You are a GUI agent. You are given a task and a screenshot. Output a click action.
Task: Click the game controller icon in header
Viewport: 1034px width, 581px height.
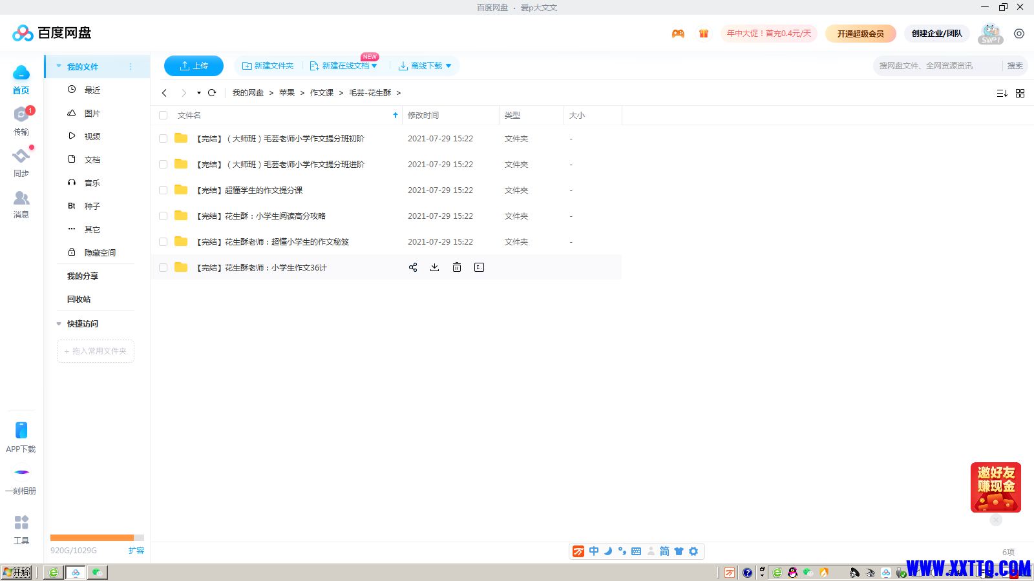pos(678,34)
